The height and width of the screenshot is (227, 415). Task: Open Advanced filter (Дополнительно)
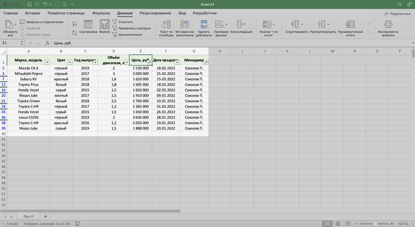point(127,35)
